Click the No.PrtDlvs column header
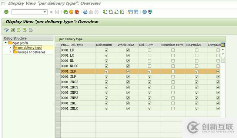Screen dimensions: 237x138 [196, 45]
